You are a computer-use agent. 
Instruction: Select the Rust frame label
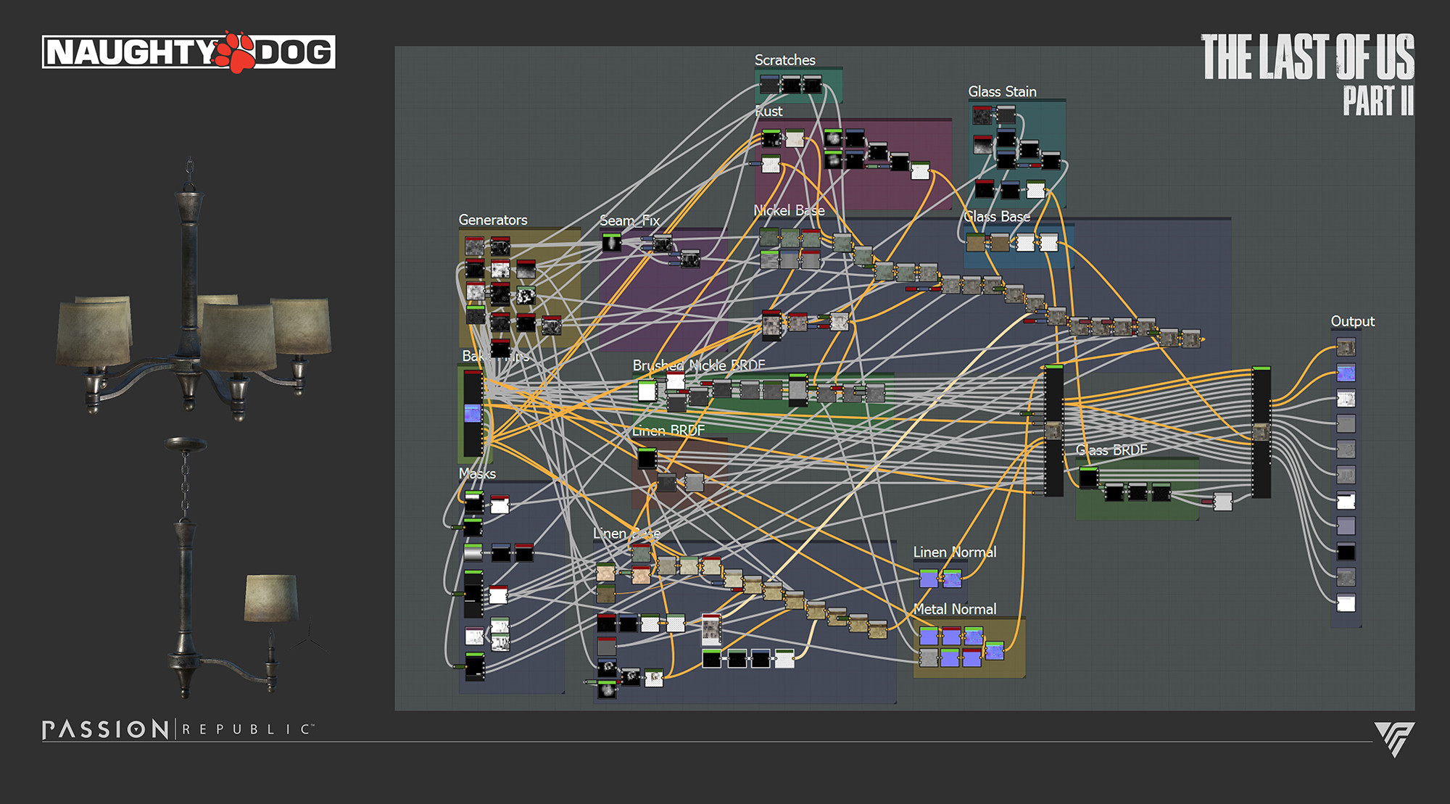[x=768, y=112]
